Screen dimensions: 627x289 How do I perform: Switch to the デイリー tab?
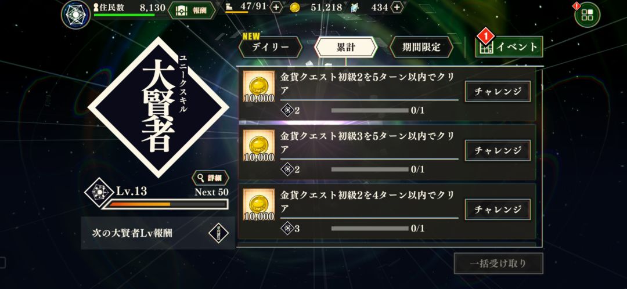click(271, 47)
